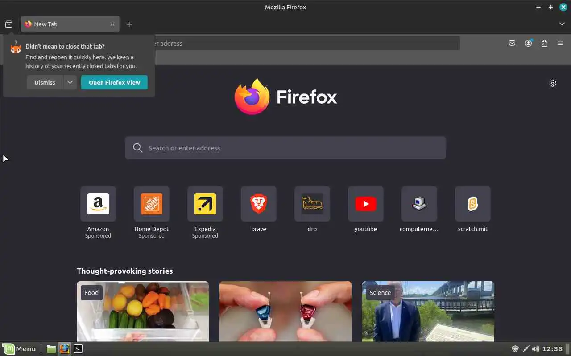Click the magnifier icon in search box
This screenshot has height=356, width=571.
(x=138, y=148)
